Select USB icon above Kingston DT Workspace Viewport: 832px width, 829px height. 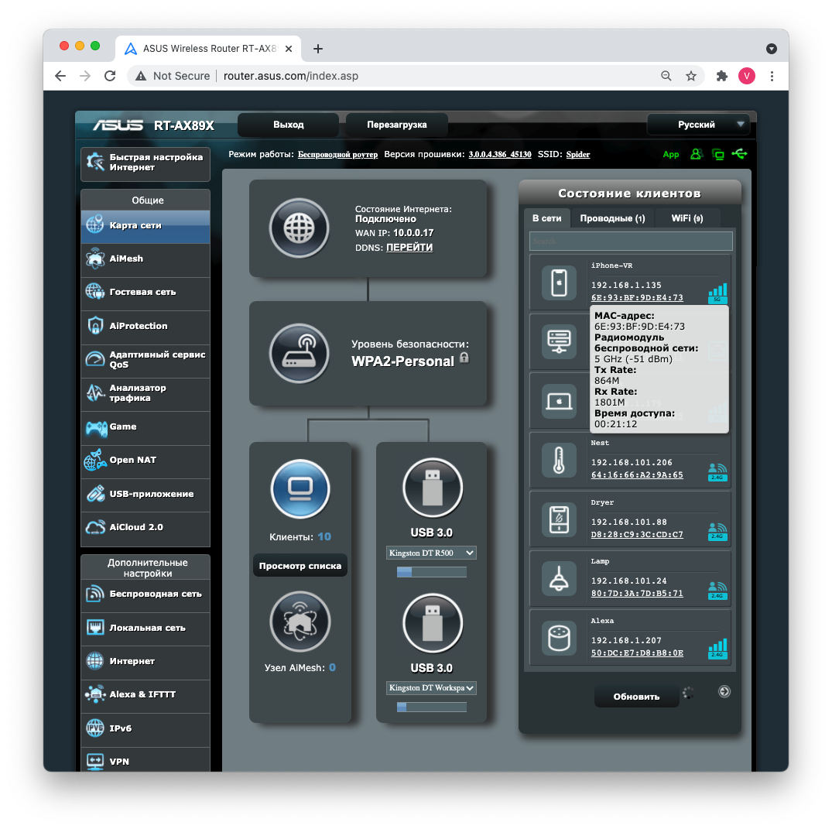[x=433, y=623]
